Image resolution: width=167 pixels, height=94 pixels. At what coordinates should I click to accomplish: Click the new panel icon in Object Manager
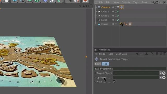click(165, 2)
